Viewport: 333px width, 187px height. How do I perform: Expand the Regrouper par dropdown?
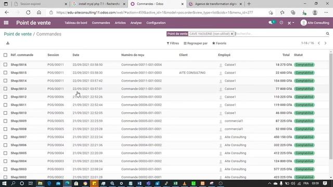tap(196, 43)
